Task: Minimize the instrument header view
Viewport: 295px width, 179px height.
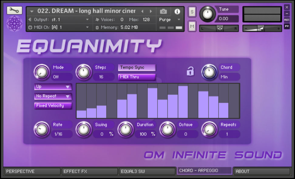Action: tap(287, 14)
